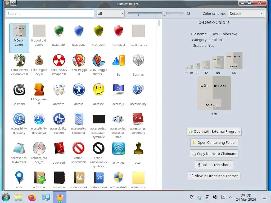Image resolution: width=271 pixels, height=203 pixels.
Task: Select the blue 0-shild-02 shield icon
Action: tap(79, 31)
